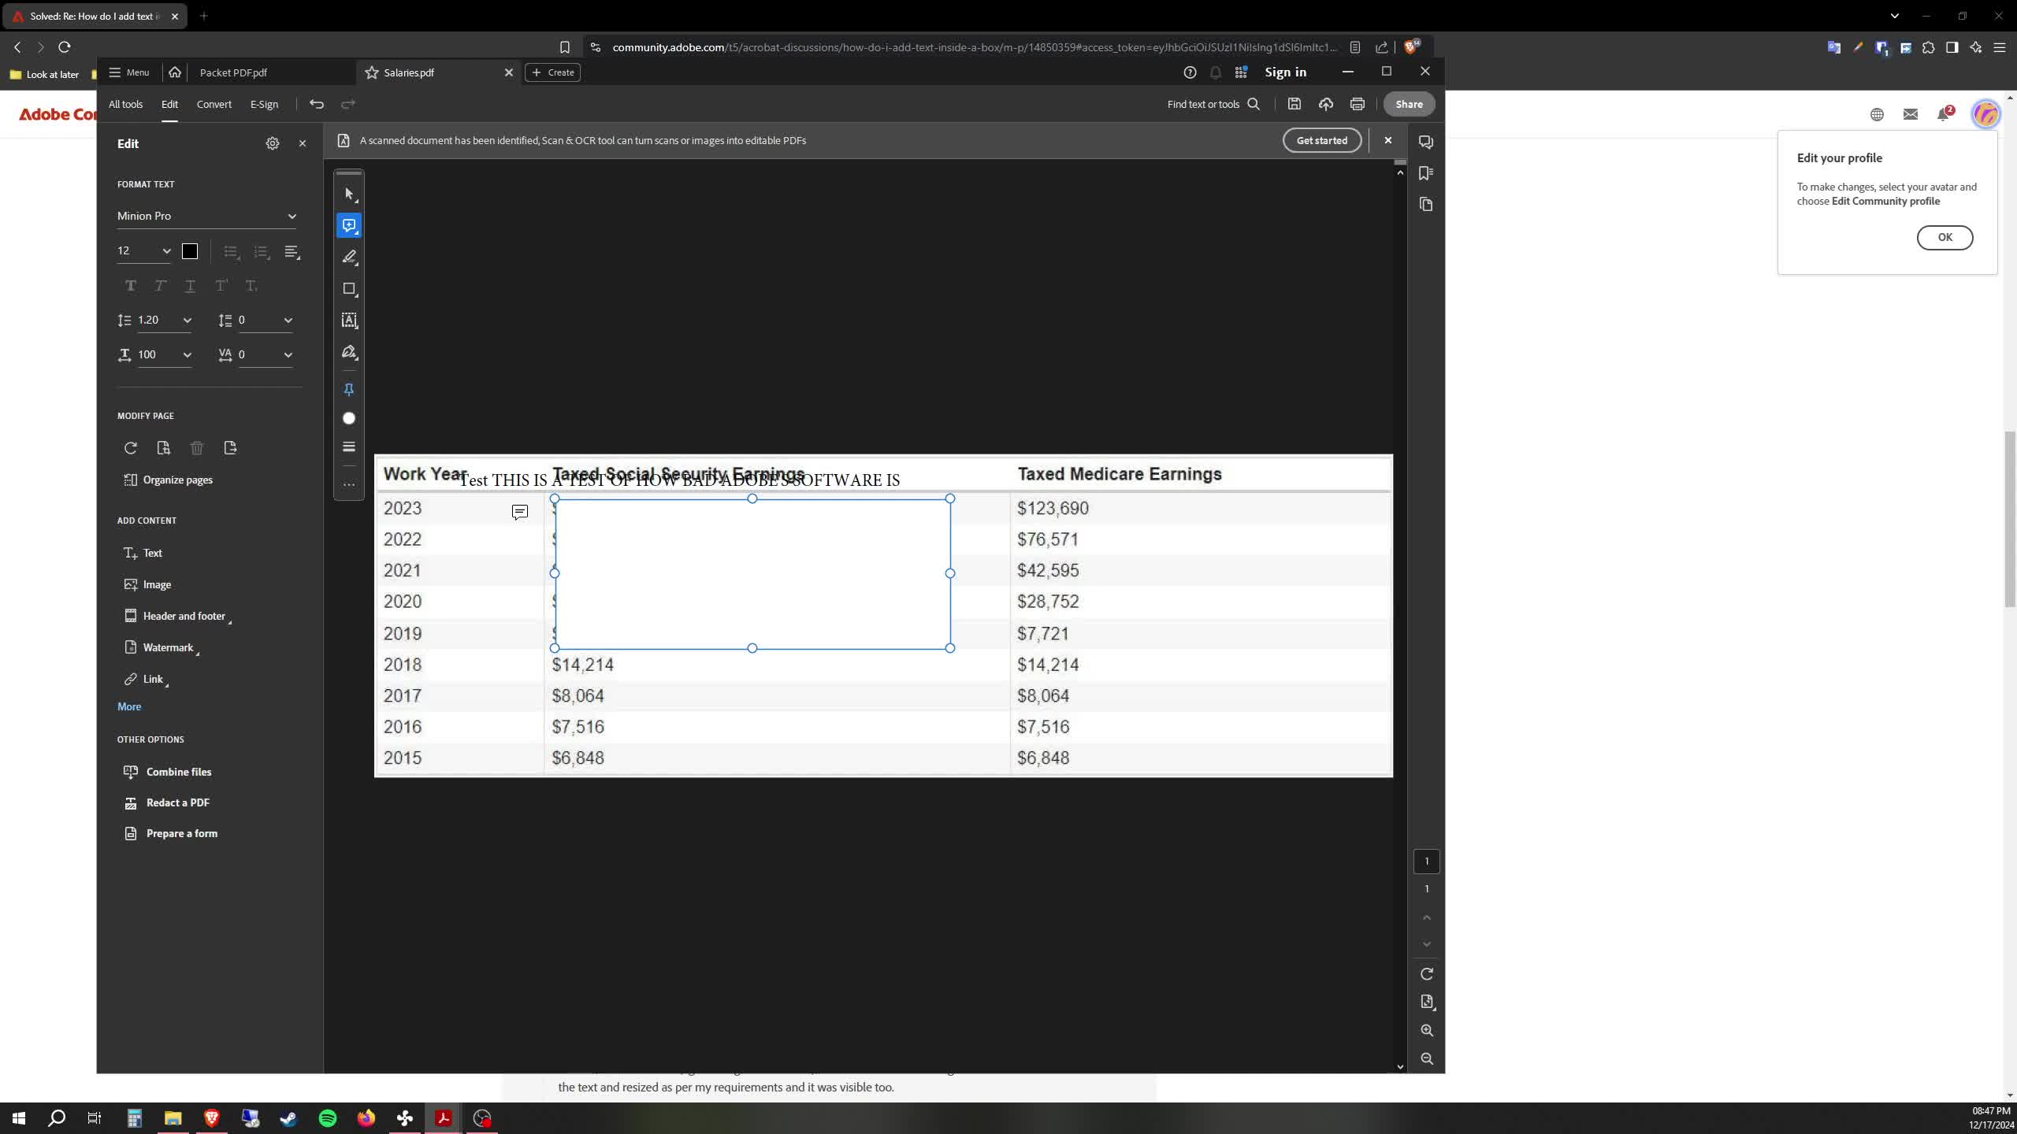Select the highlighter drawing tool

pos(349,258)
